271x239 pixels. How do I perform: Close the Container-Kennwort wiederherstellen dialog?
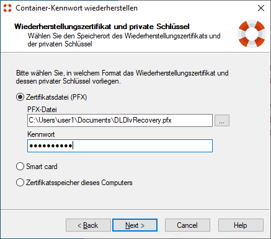pos(261,8)
